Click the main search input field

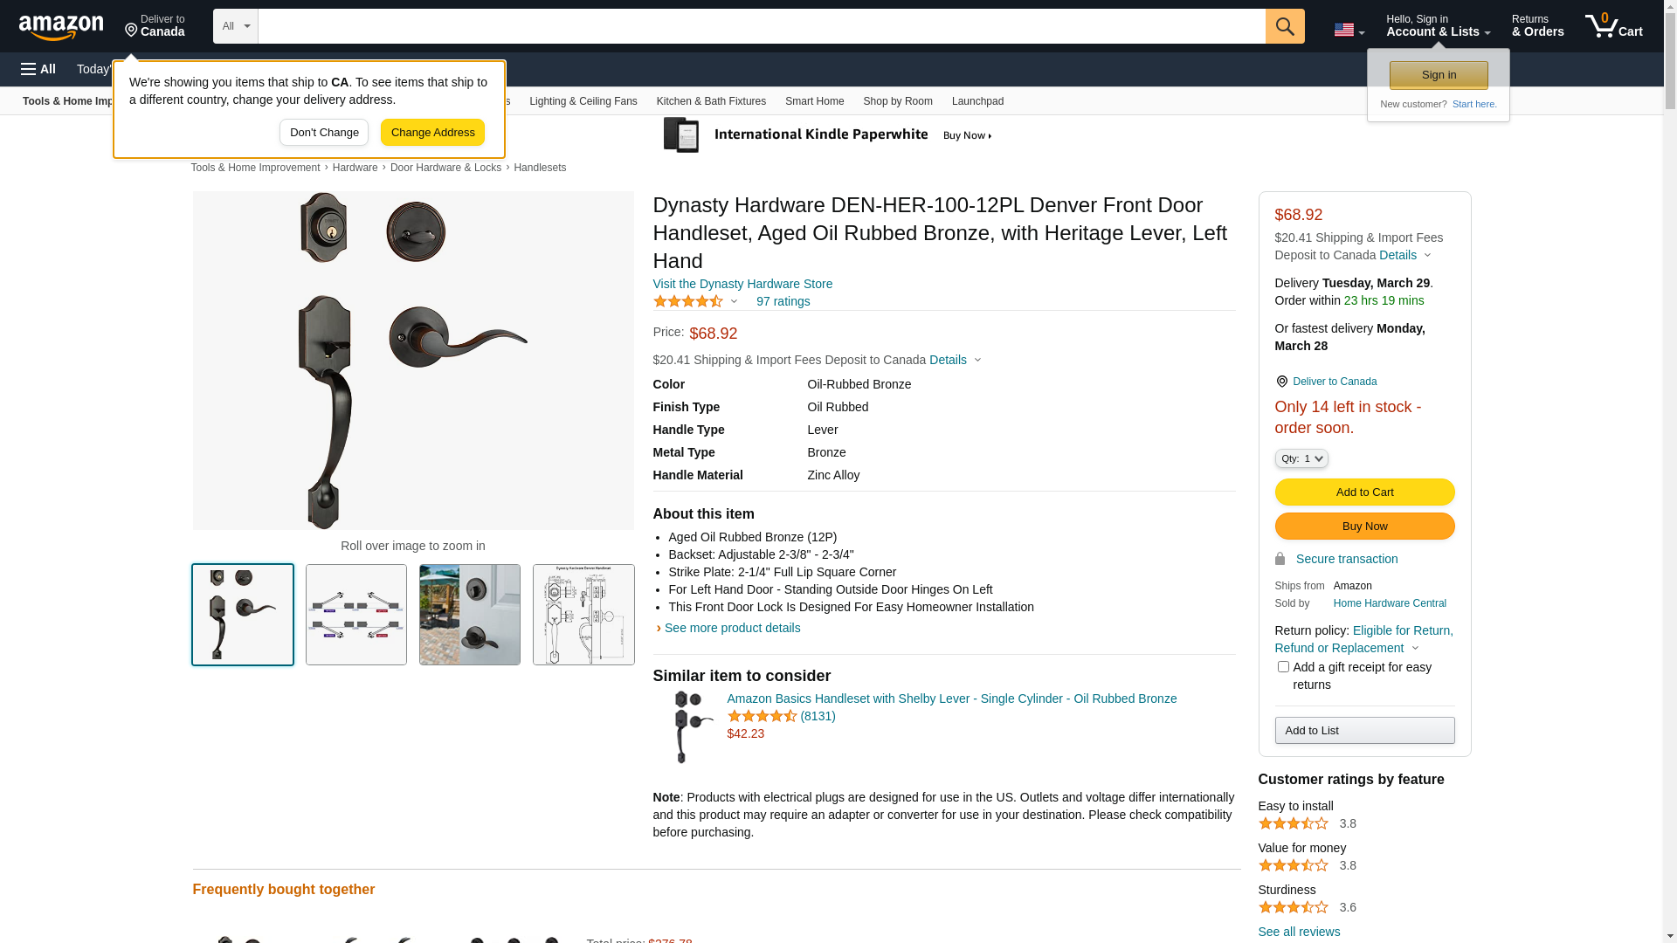tap(762, 26)
